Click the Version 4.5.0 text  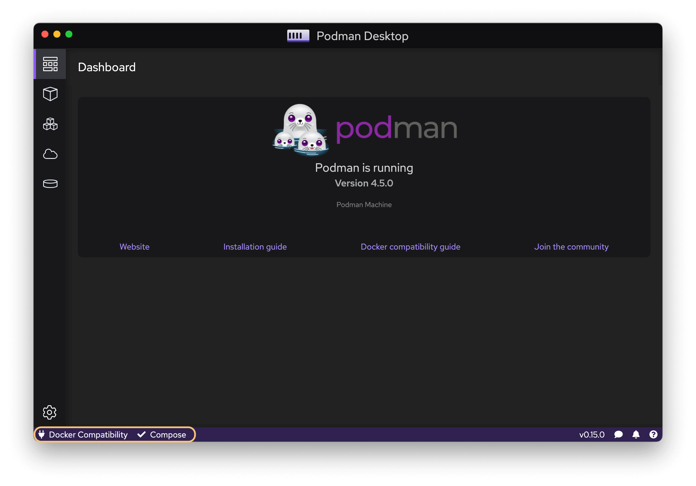pyautogui.click(x=364, y=183)
